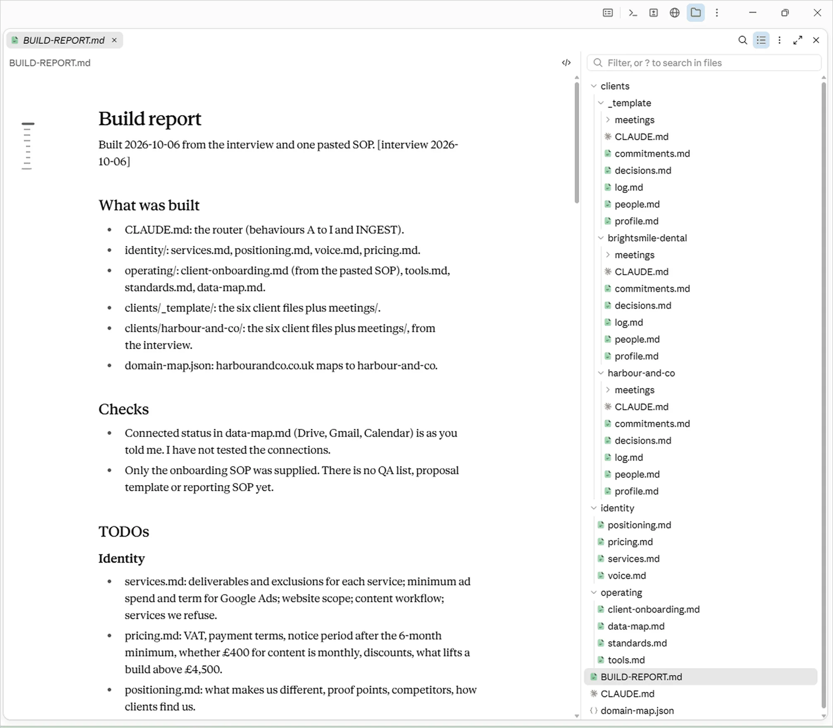Open standards.md file
Image resolution: width=833 pixels, height=728 pixels.
coord(637,643)
